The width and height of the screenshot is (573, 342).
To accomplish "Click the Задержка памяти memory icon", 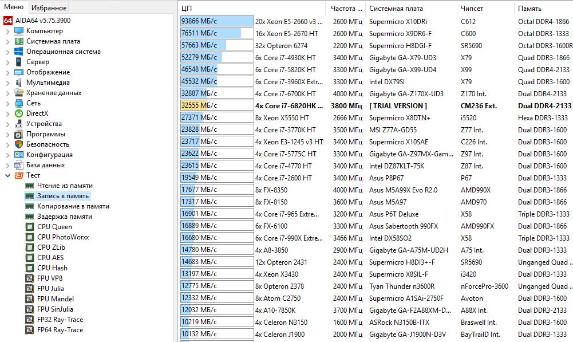I will 30,216.
